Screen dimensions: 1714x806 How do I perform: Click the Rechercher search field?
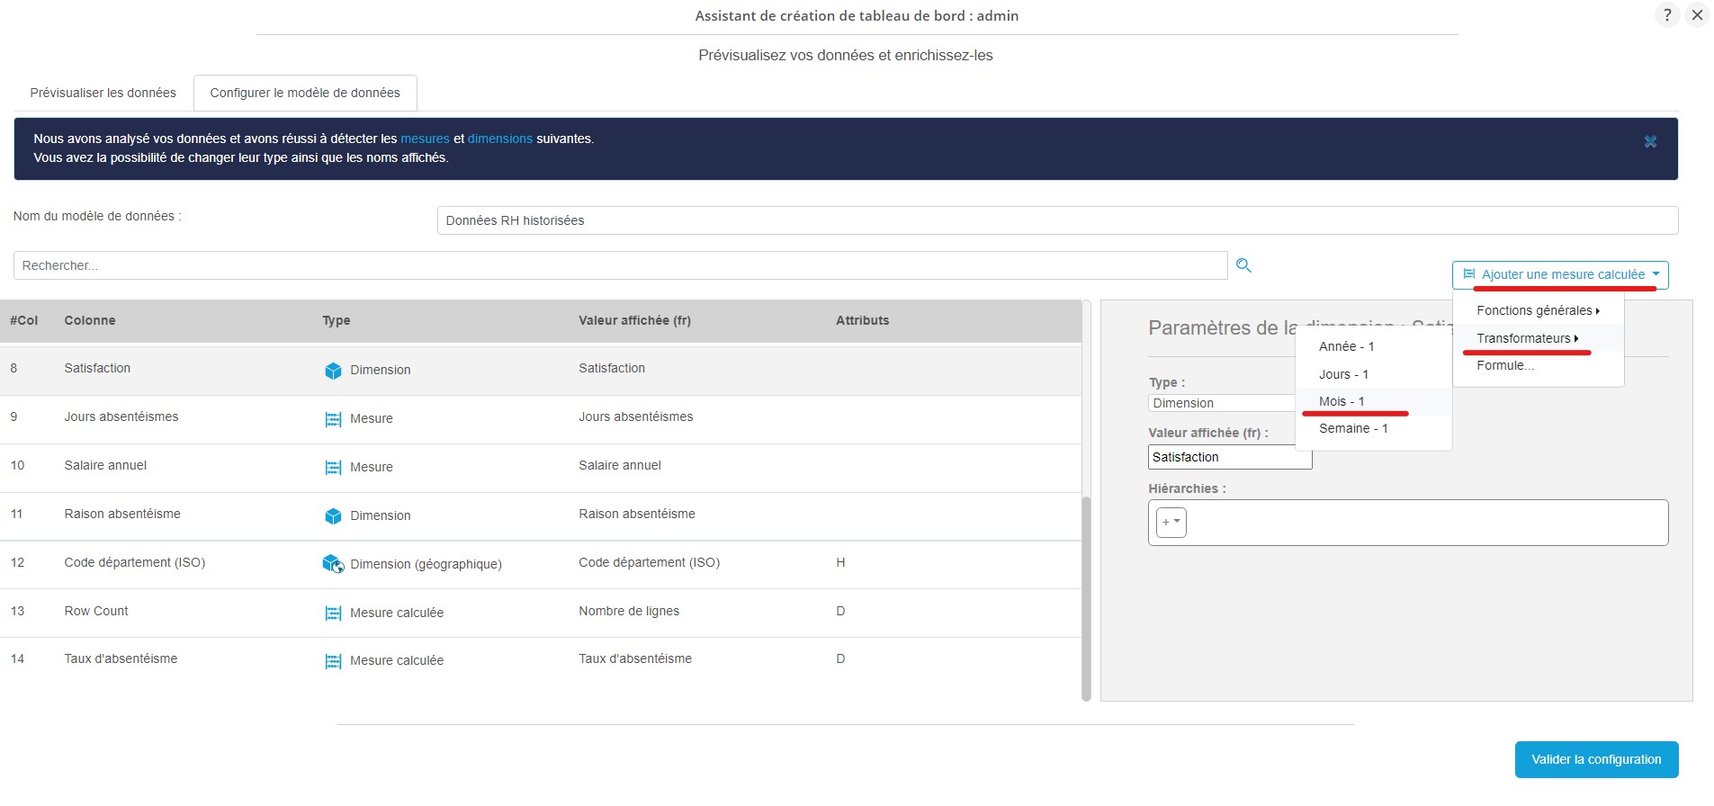[x=620, y=265]
